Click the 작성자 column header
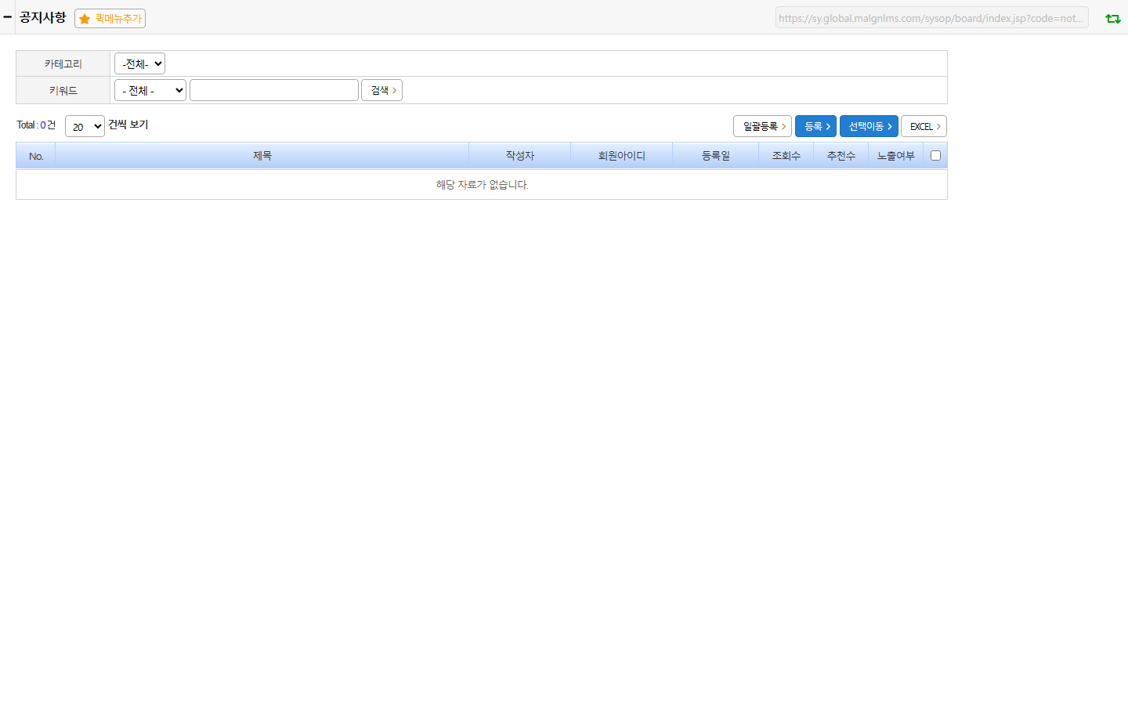 (x=520, y=156)
